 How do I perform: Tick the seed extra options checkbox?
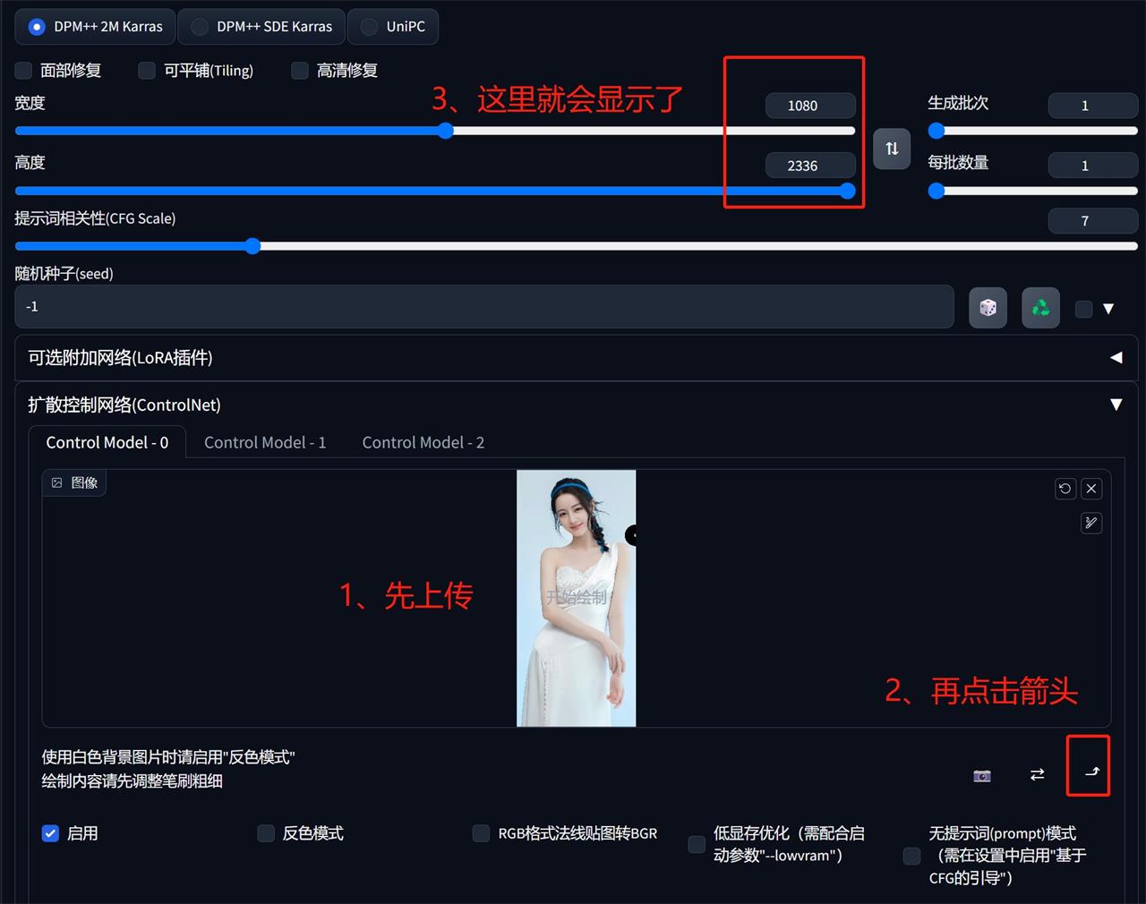[1083, 309]
